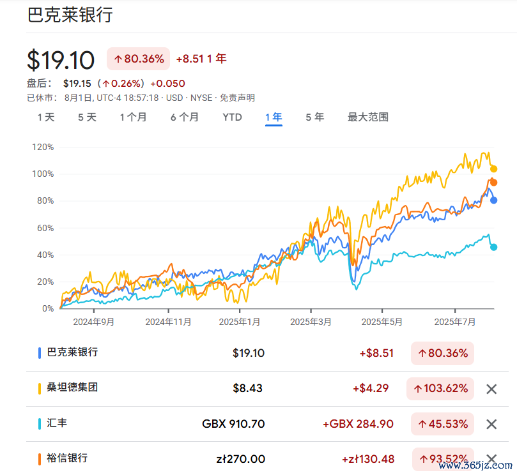
Task: Click the 2025年7月 axis label
Action: click(x=454, y=322)
